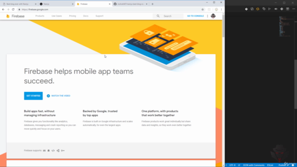Click the Firebase flame logo
Viewport: 297px width, 167px height.
8,16
